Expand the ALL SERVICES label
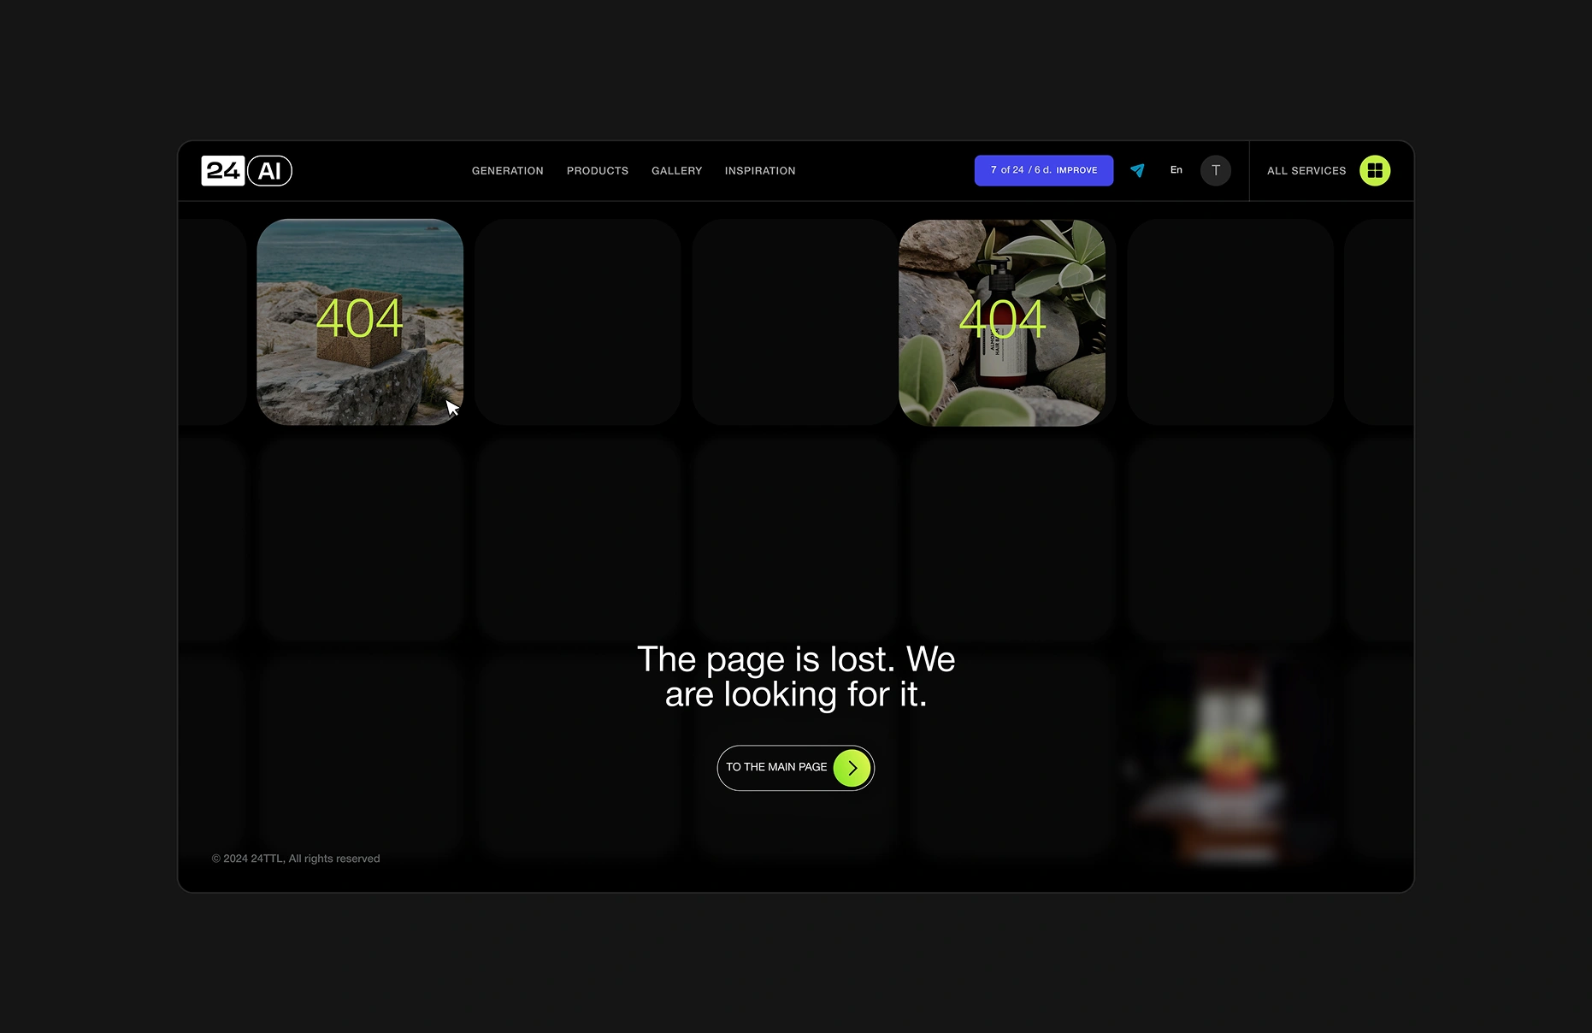This screenshot has width=1592, height=1033. 1306,171
